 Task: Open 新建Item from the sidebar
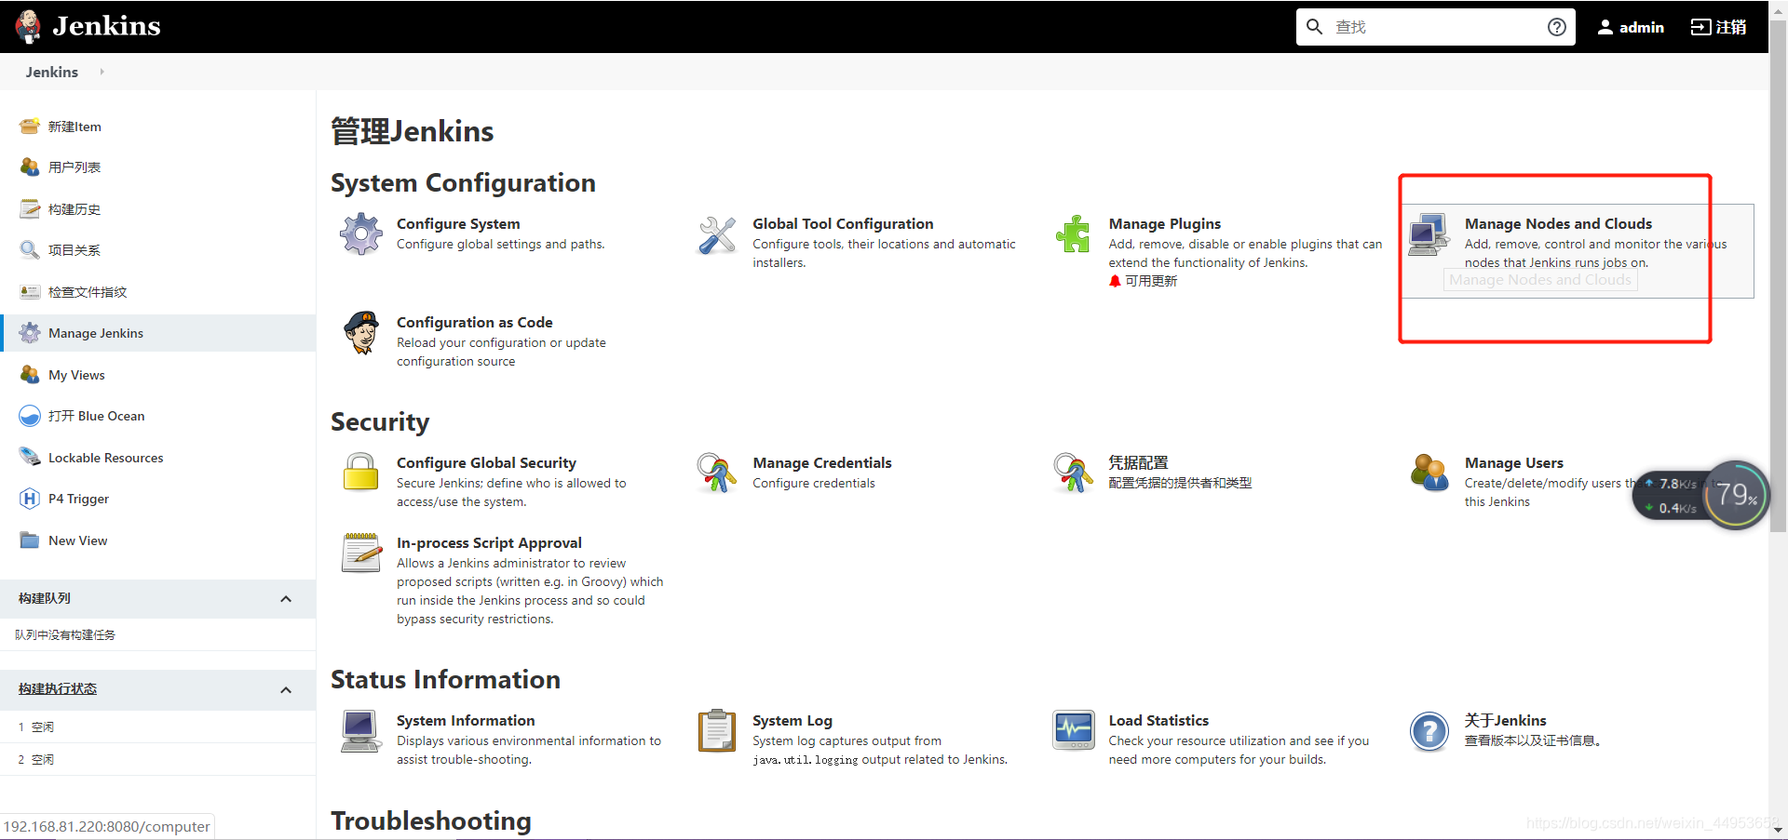(74, 127)
